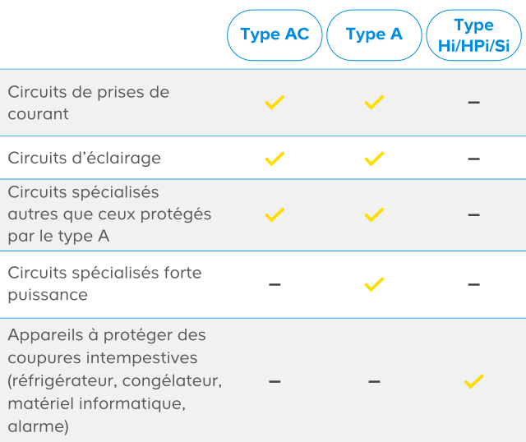Click Hi/HPi/Si dash in circuits d'éclairage row

(473, 158)
